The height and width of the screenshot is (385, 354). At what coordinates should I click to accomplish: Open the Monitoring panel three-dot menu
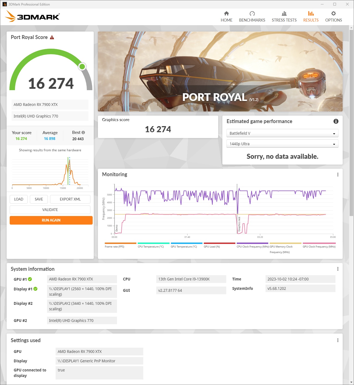click(338, 175)
